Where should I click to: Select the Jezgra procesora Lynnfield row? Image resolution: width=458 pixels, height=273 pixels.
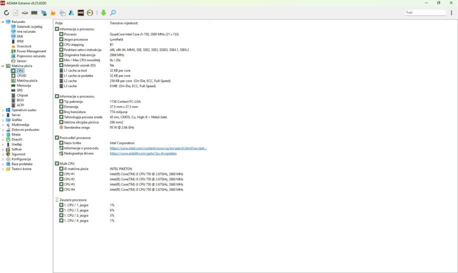point(91,39)
